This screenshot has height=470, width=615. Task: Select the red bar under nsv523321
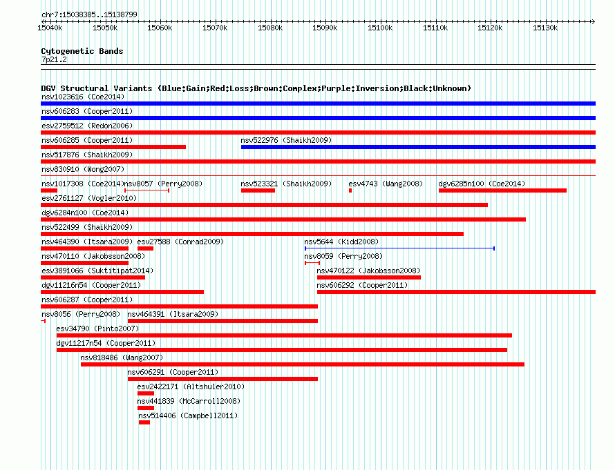[258, 190]
